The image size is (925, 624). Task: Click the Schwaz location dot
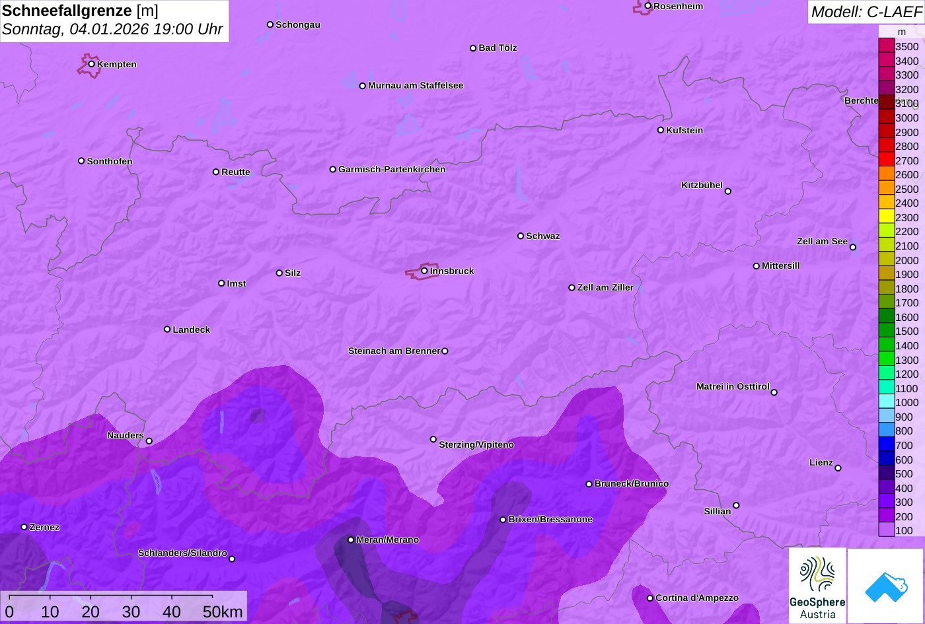pyautogui.click(x=520, y=236)
